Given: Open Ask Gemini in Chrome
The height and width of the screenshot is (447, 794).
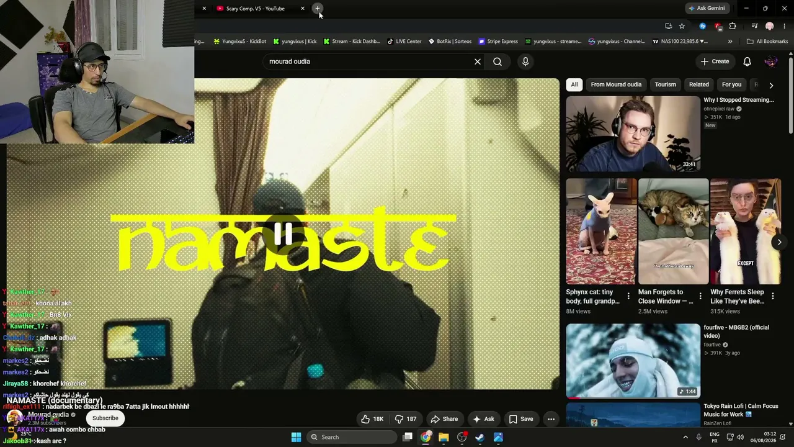Looking at the screenshot, I should pos(707,9).
